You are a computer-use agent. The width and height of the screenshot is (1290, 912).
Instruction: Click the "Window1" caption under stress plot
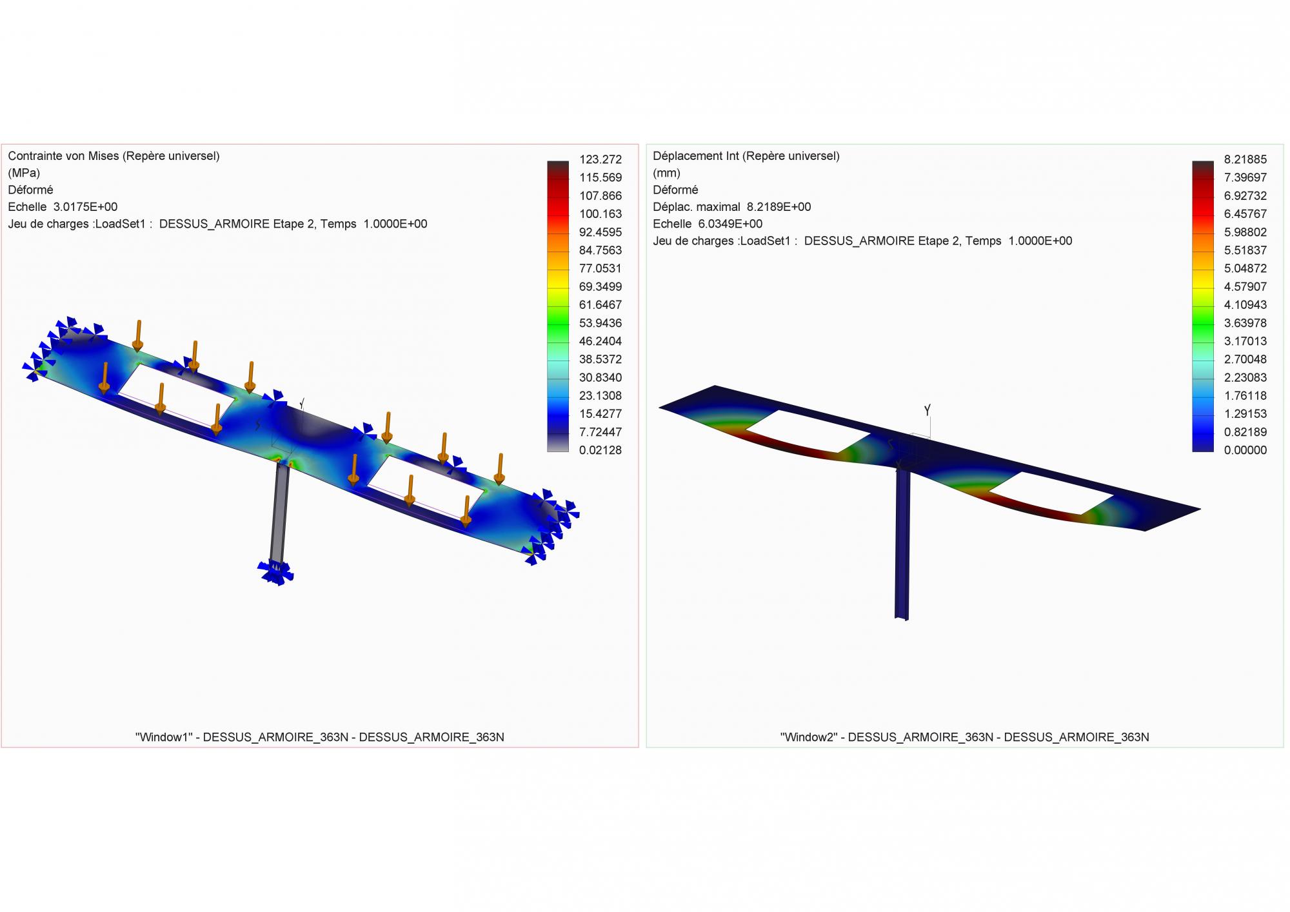319,737
